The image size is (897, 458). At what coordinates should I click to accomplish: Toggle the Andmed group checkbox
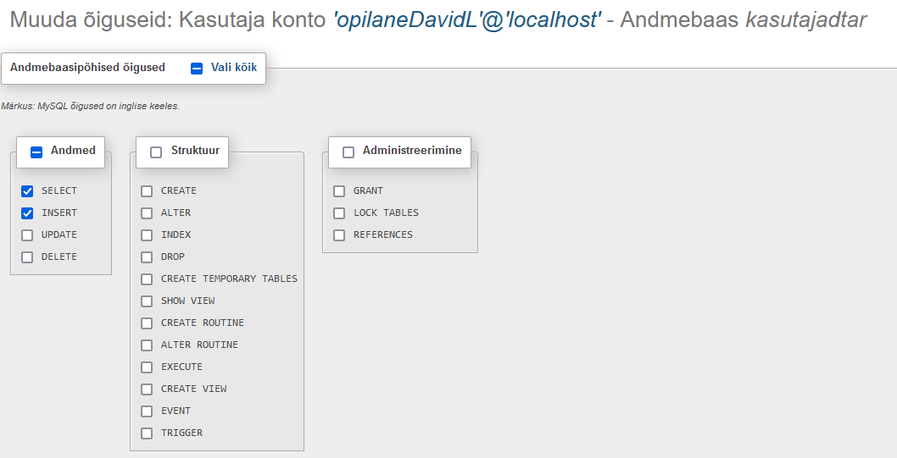click(36, 152)
